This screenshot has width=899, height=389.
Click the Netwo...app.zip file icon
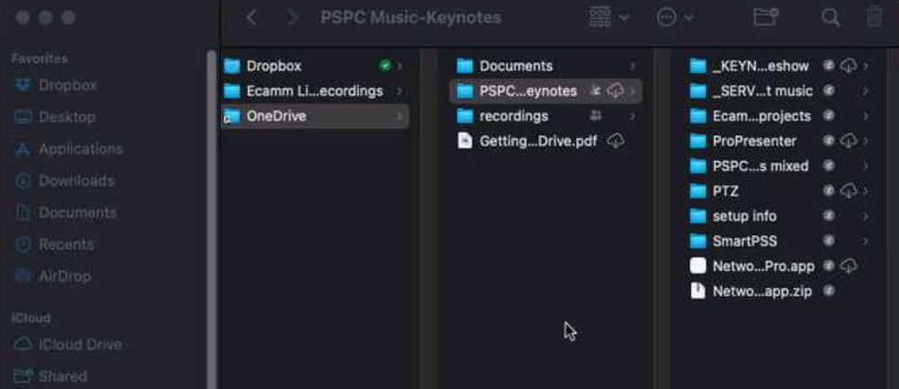point(697,291)
